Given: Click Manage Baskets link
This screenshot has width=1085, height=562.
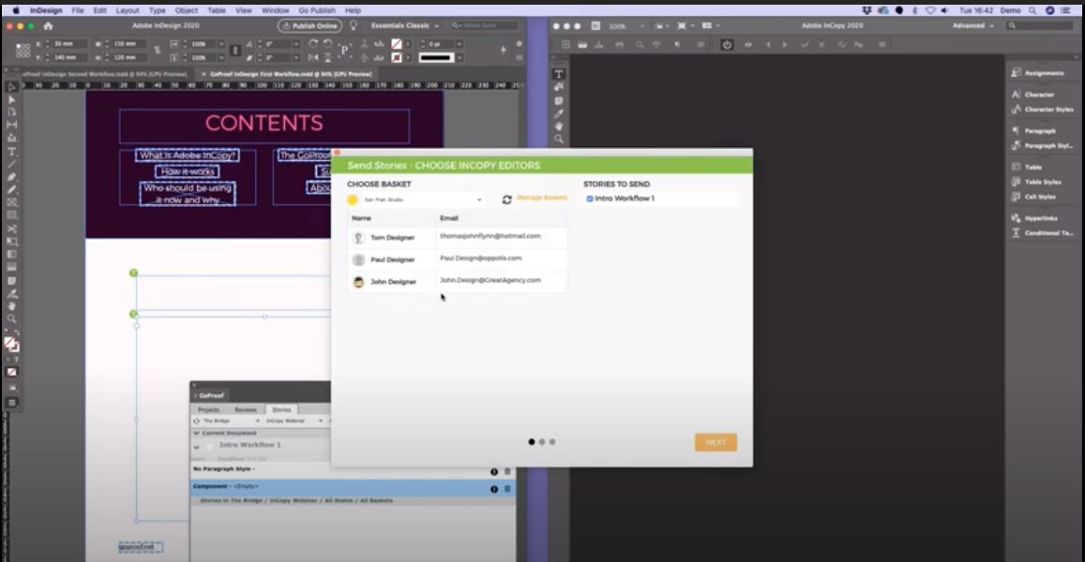Looking at the screenshot, I should point(542,198).
